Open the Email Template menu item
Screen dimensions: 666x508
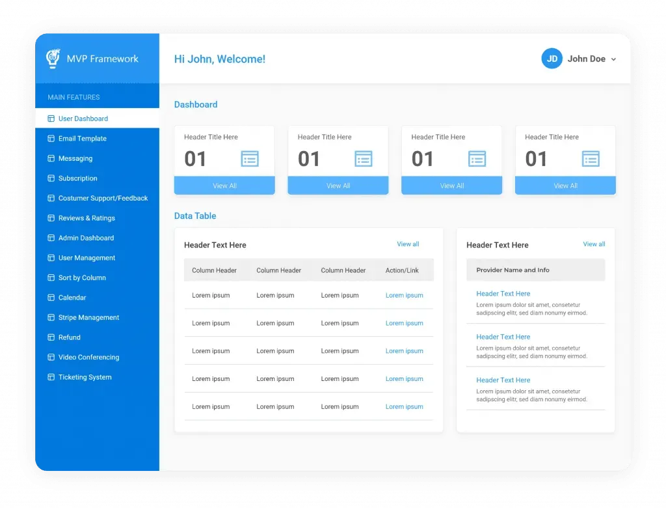click(98, 138)
